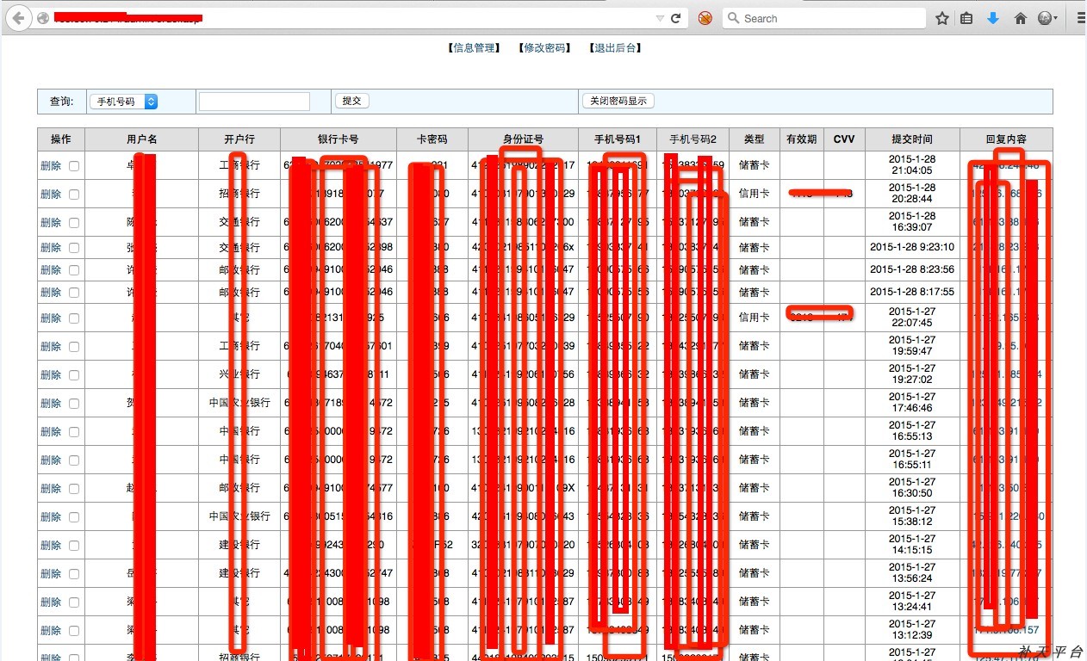The image size is (1087, 661).
Task: Select the checkbox in the 2015-1-27 17:46:46 row
Action: click(74, 404)
